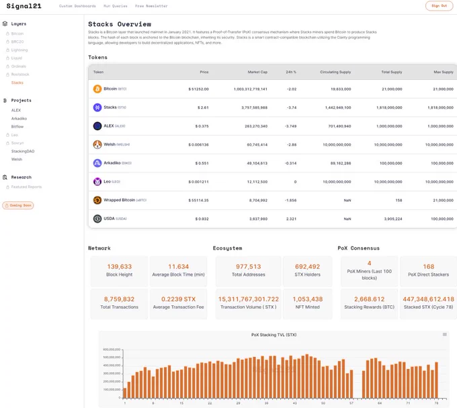Click the 2,668.612 Stacking Rewards card
This screenshot has width=457, height=408.
pyautogui.click(x=369, y=303)
